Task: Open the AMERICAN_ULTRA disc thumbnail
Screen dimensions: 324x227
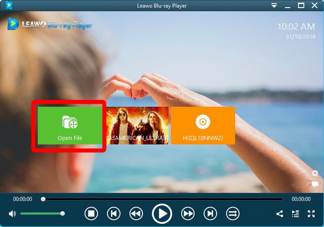Action: 137,126
